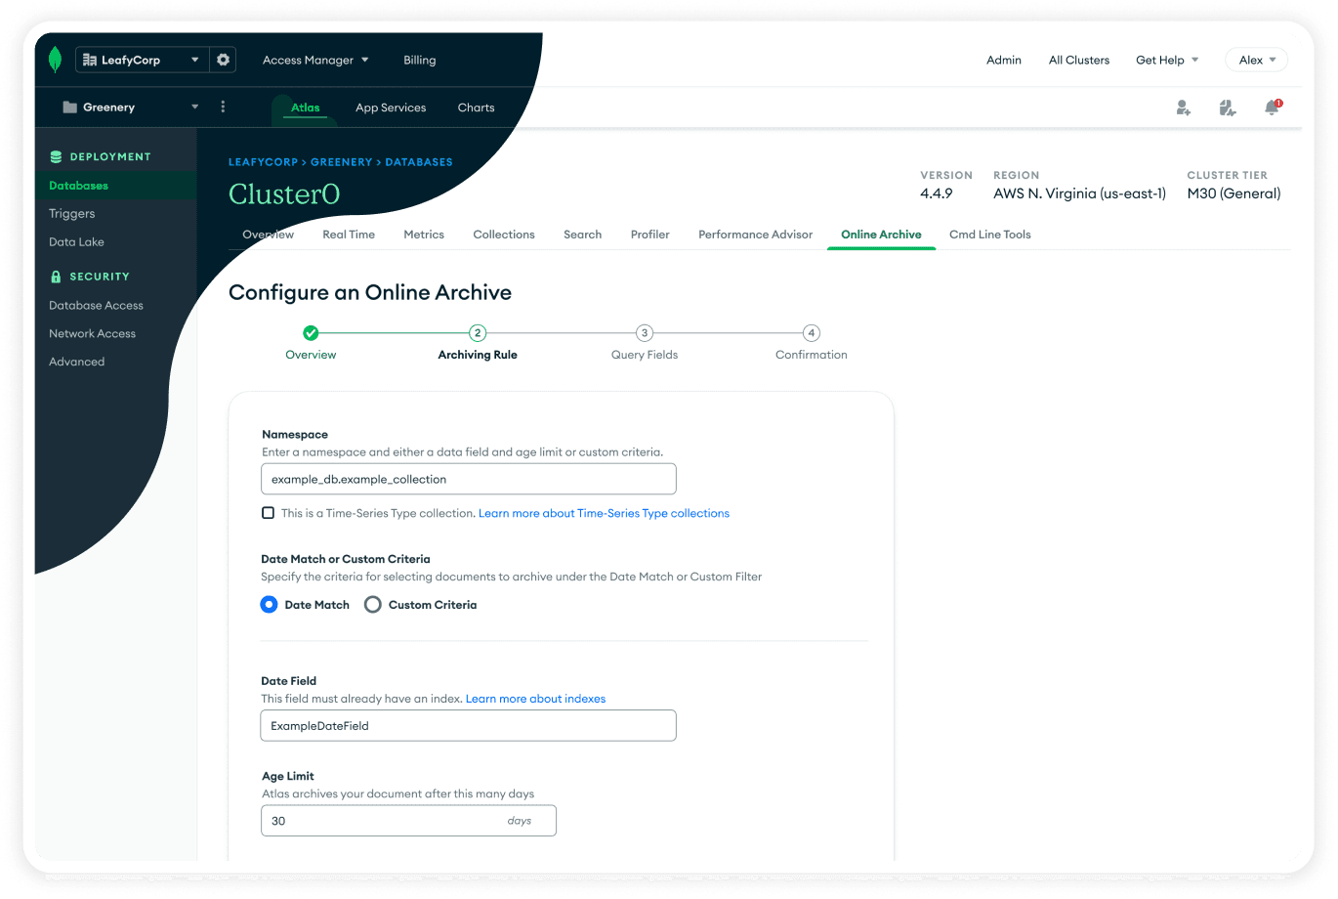Click the completed Overview step checkmark
1338x899 pixels.
click(x=311, y=333)
